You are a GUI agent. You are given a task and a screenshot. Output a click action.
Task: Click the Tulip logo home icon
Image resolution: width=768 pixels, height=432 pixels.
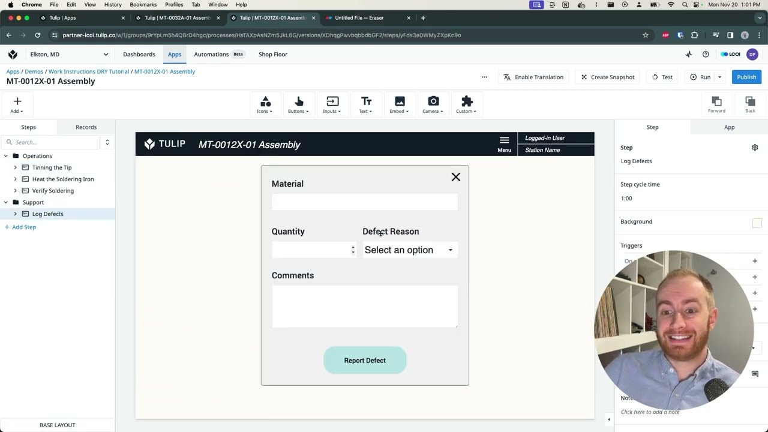pos(13,54)
